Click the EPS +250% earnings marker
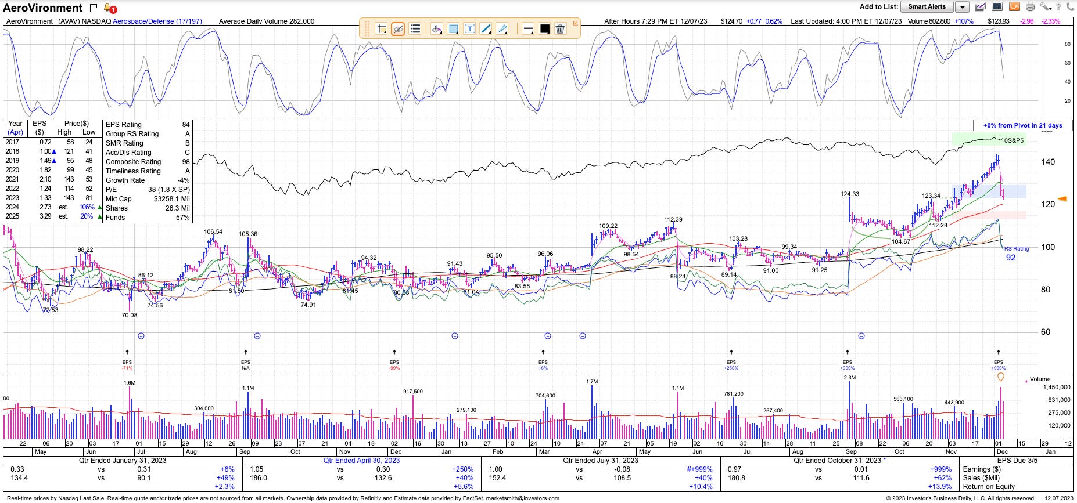This screenshot has height=503, width=1077. point(731,360)
